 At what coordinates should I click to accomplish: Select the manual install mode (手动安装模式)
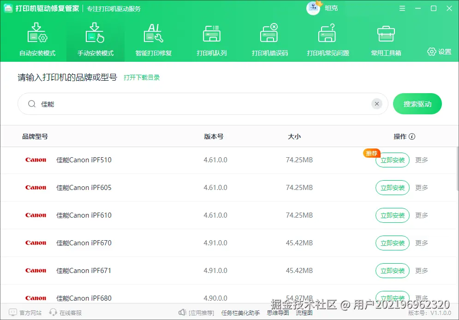(95, 40)
